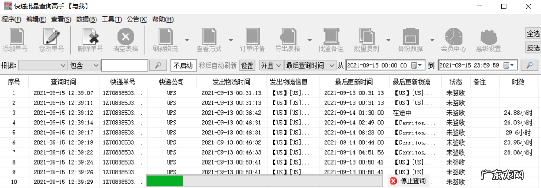Click the 批量备注 icon
The width and height of the screenshot is (541, 188).
(331, 36)
